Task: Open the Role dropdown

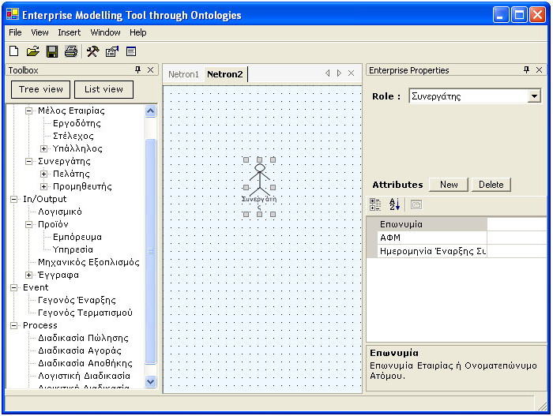Action: click(534, 96)
